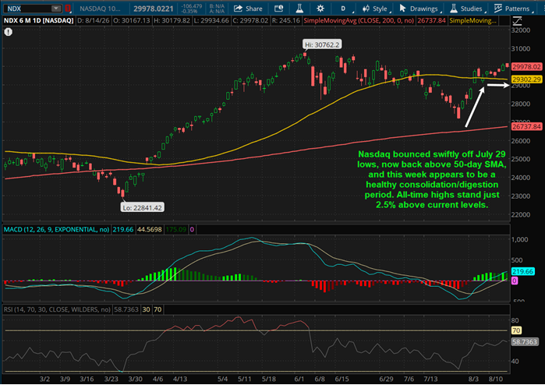Open the Style menu
The width and height of the screenshot is (545, 385).
(x=376, y=9)
